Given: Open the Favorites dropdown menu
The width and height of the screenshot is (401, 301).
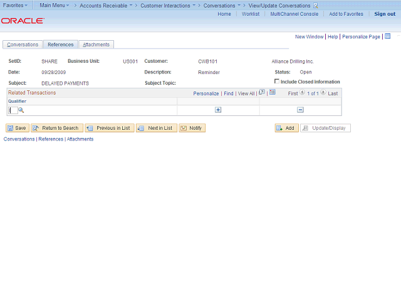Looking at the screenshot, I should [x=15, y=5].
